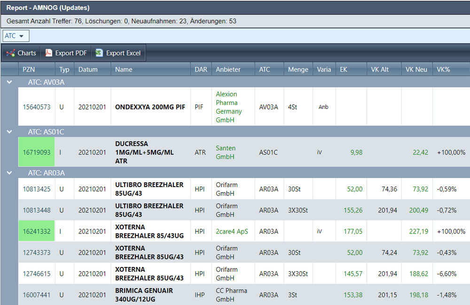Screen dimensions: 470x305
Task: Select PZN 15640573 cell
Action: tap(37, 107)
